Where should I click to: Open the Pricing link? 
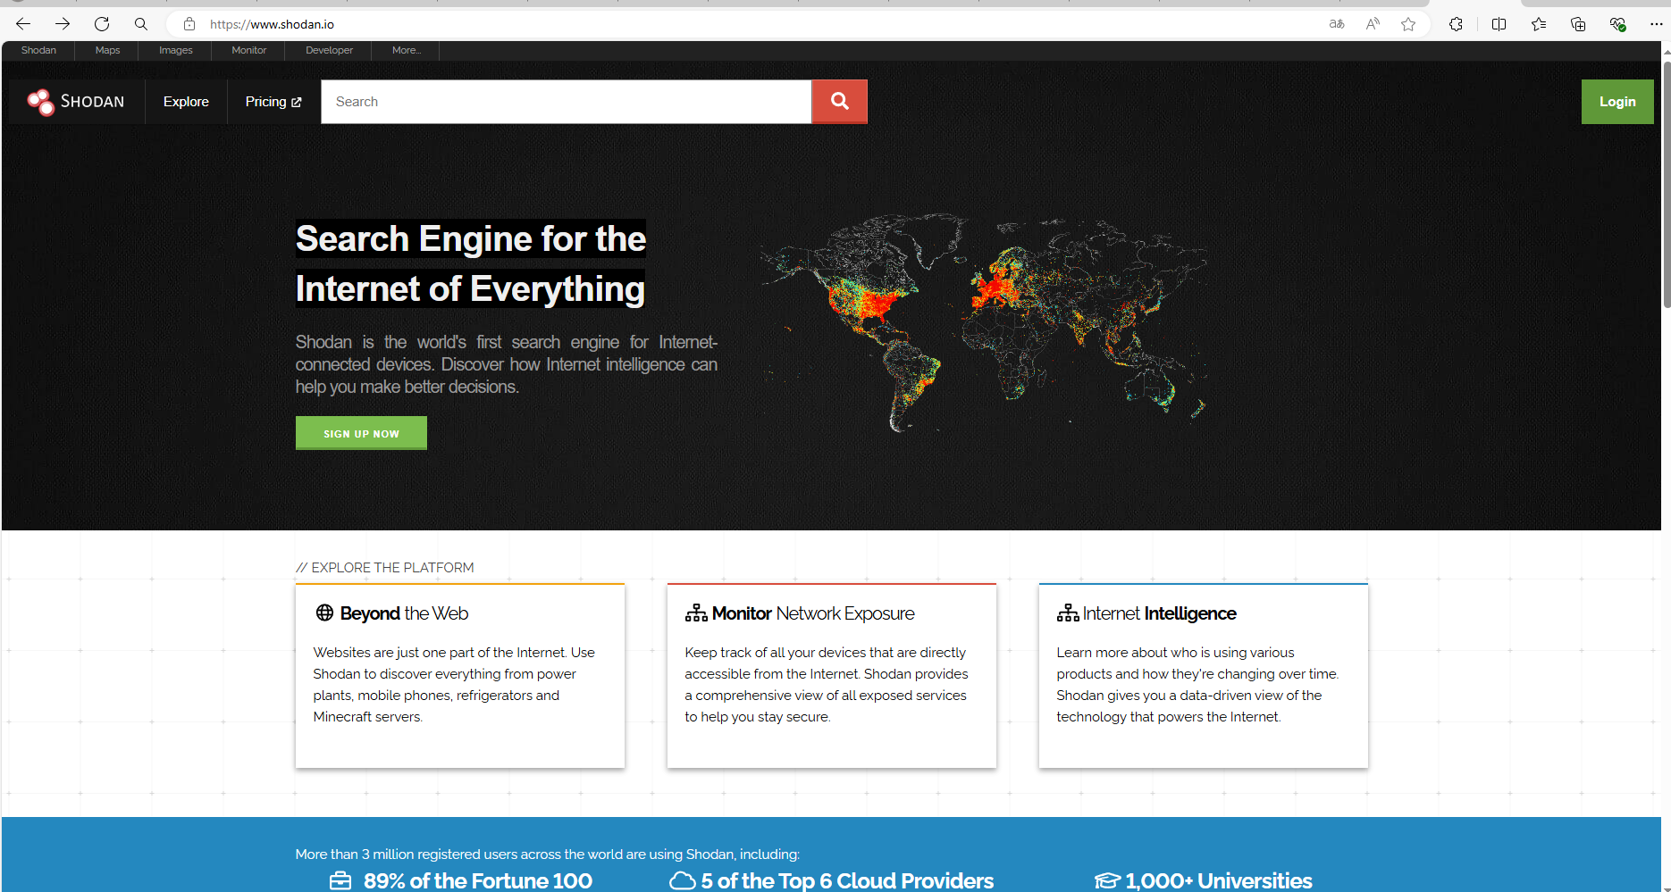coord(273,102)
